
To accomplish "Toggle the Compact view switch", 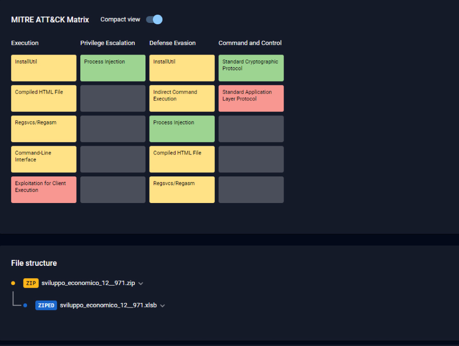I will click(154, 20).
